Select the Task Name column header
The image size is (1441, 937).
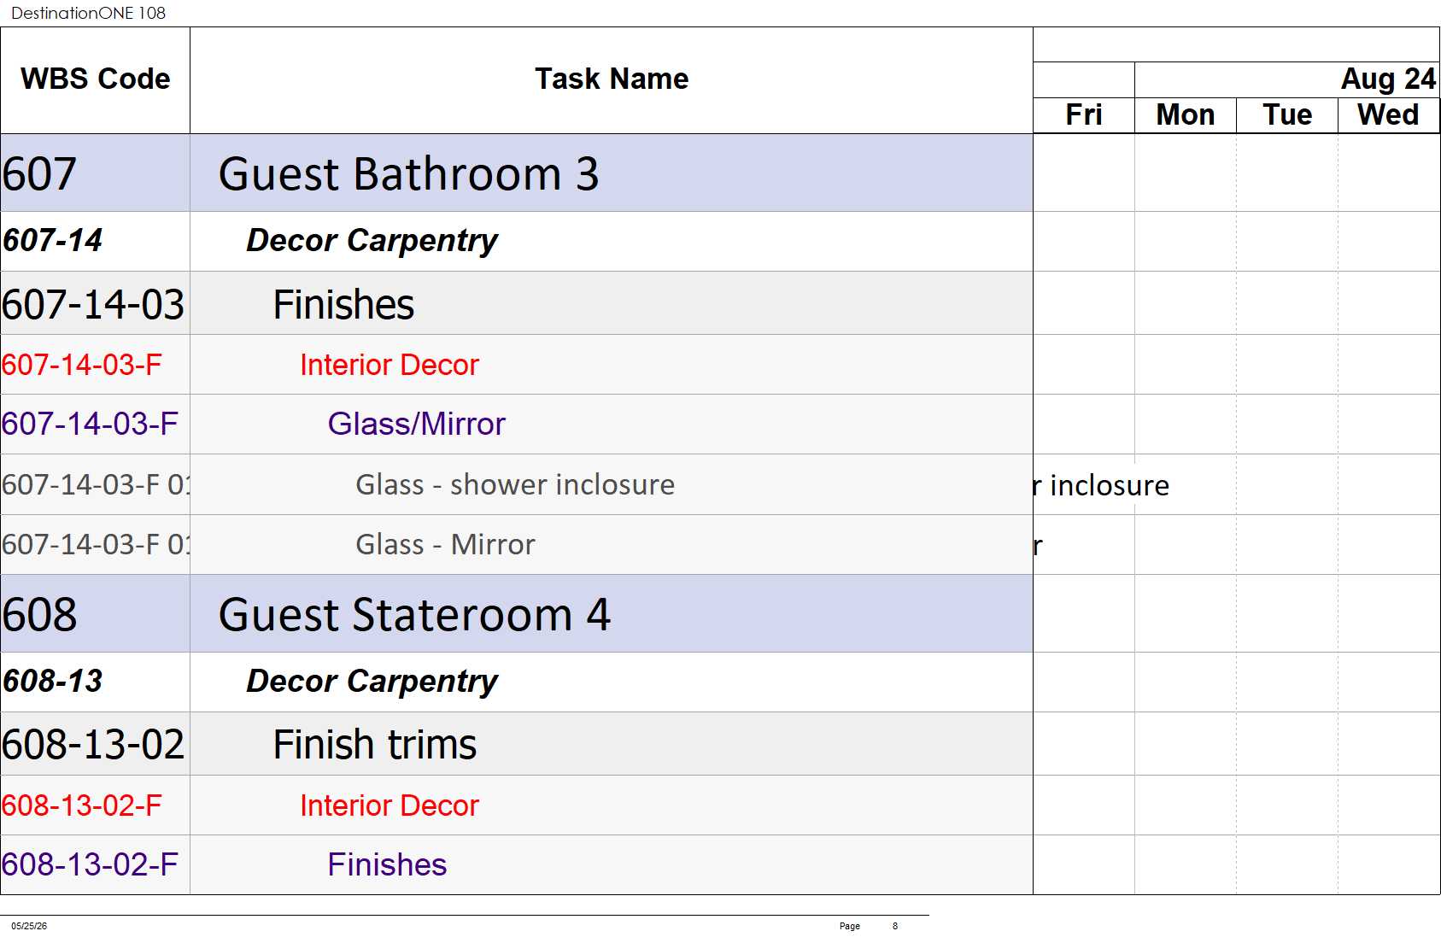click(611, 79)
